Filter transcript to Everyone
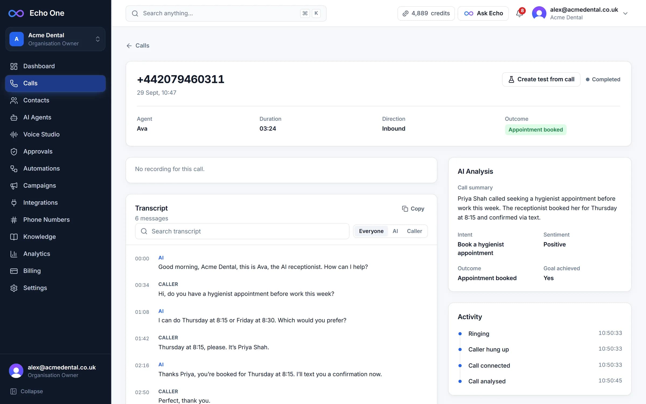This screenshot has height=404, width=646. point(371,231)
